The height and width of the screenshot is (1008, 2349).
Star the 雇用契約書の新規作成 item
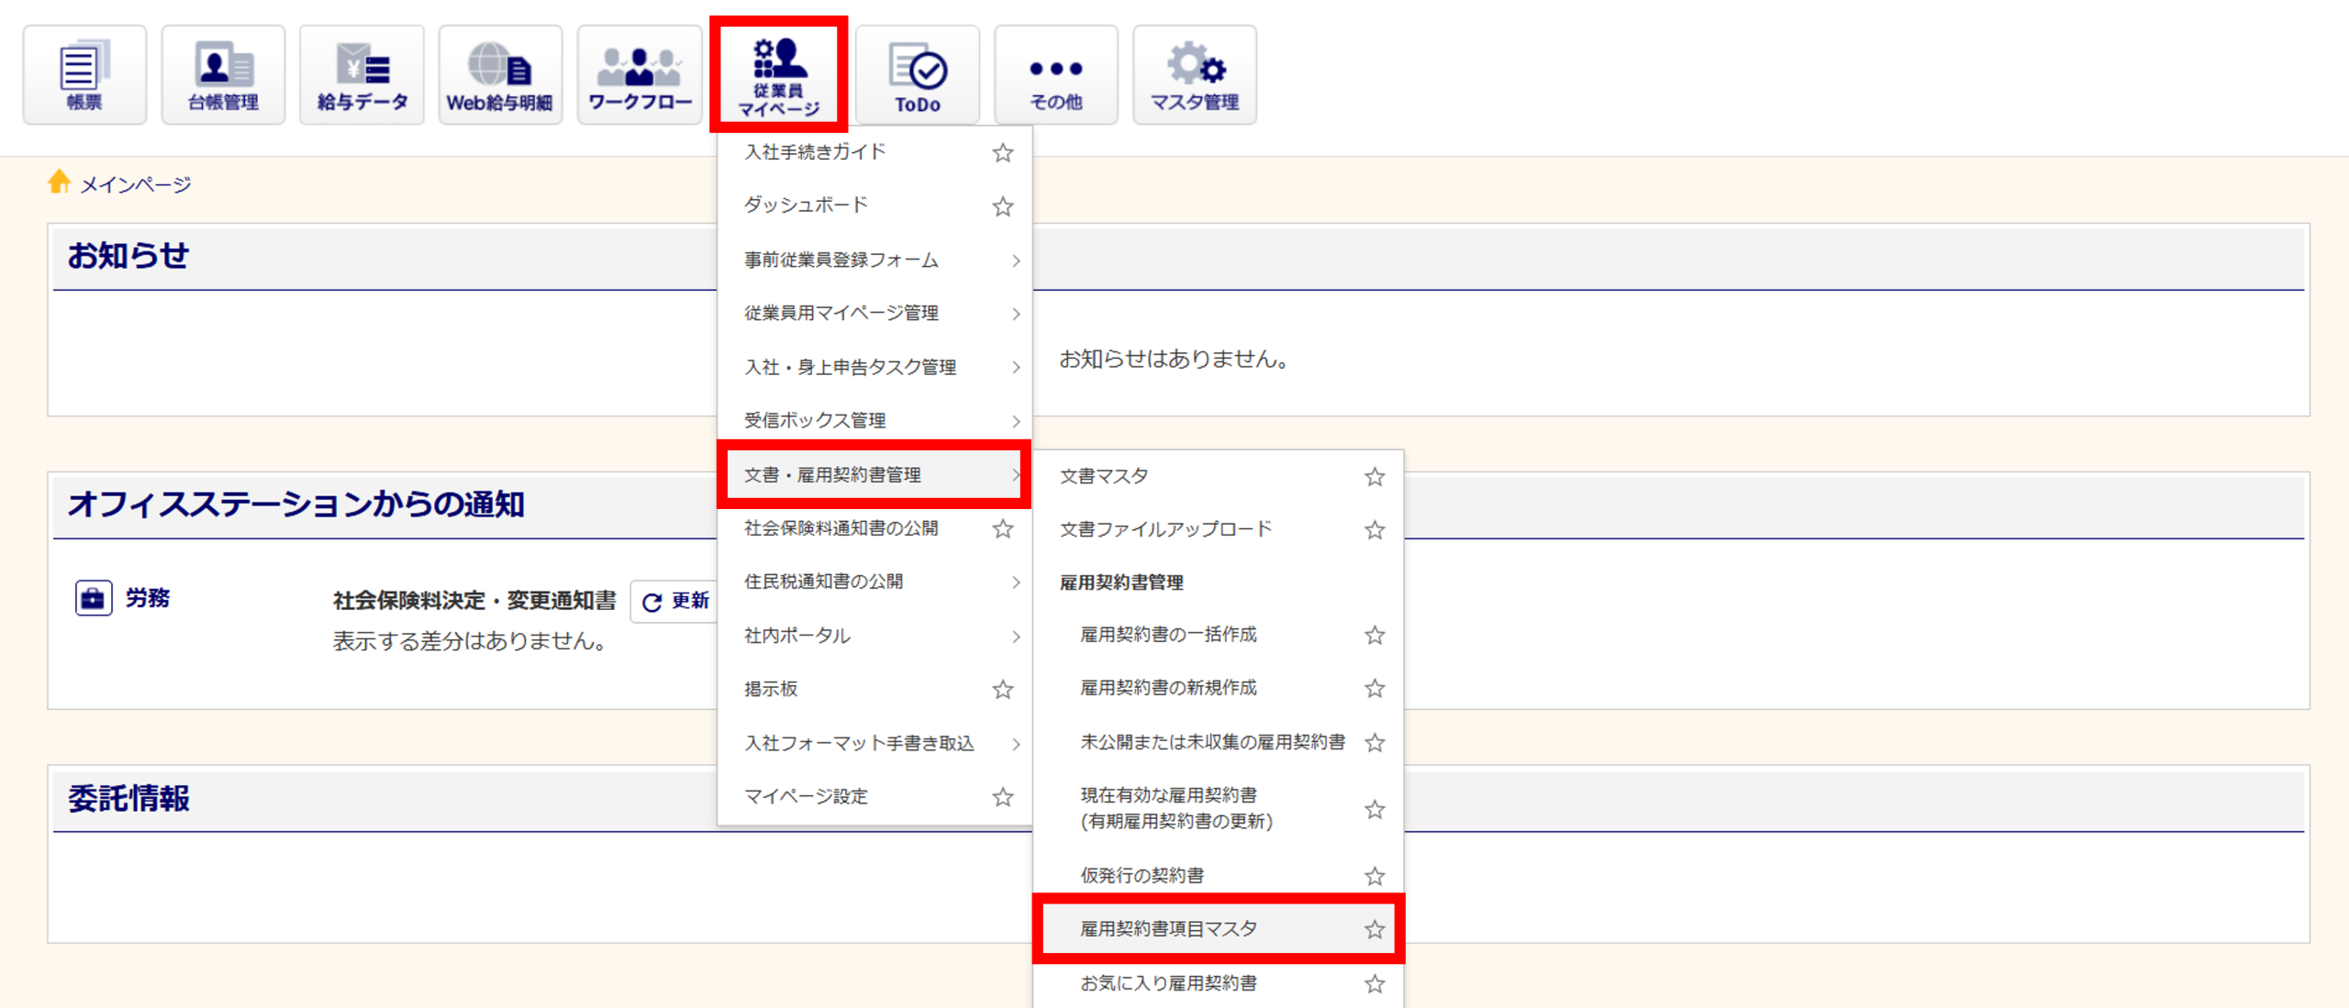tap(1375, 688)
